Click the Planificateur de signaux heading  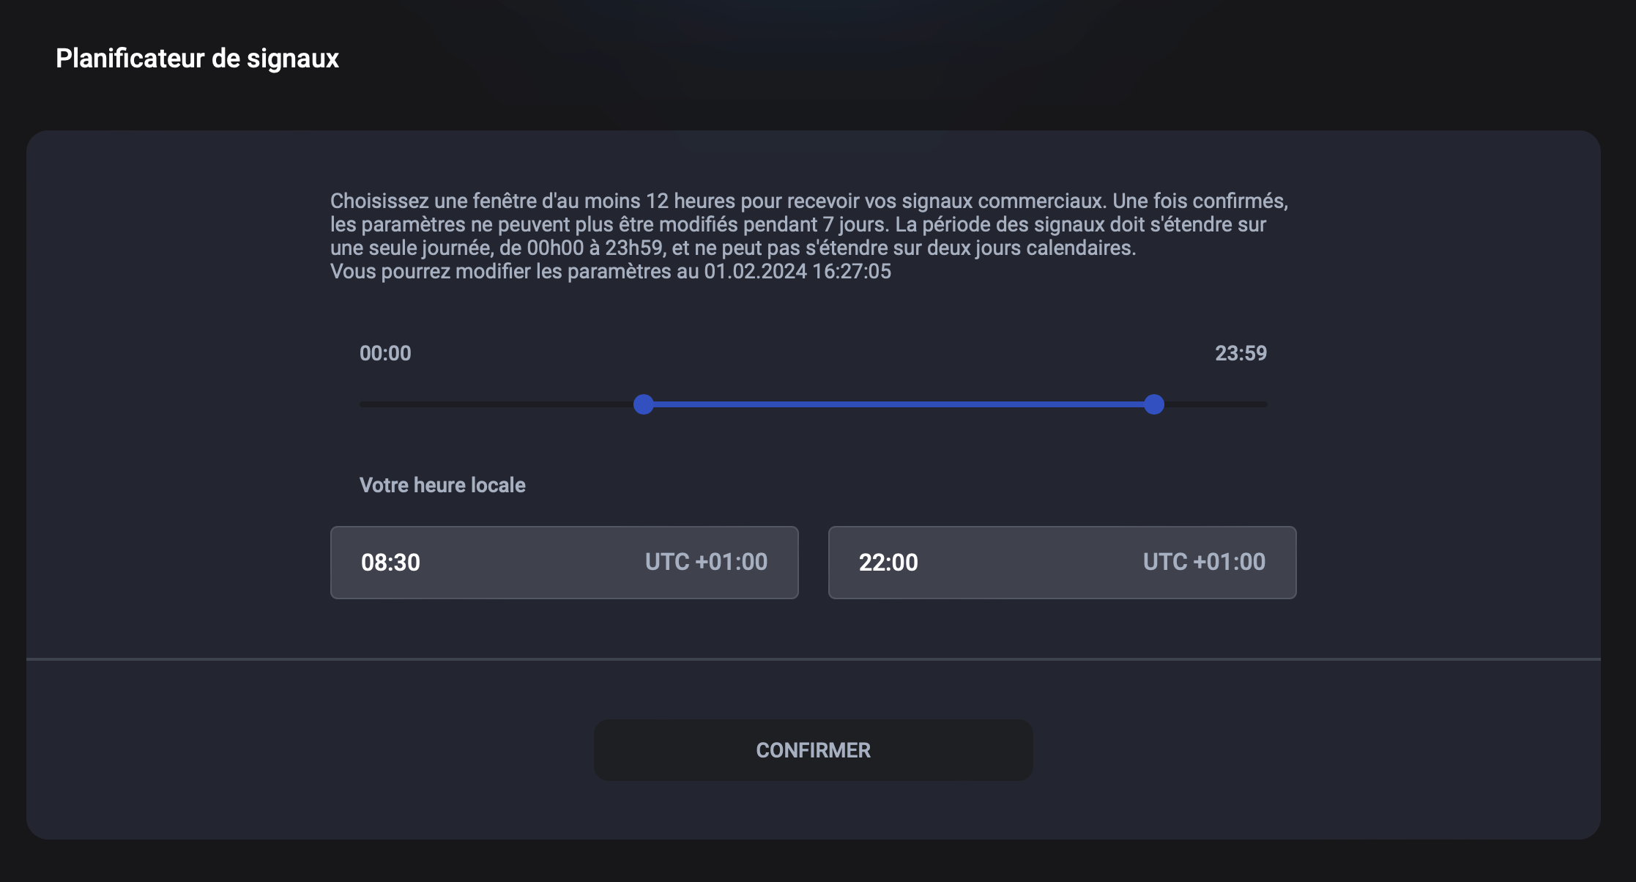[197, 58]
